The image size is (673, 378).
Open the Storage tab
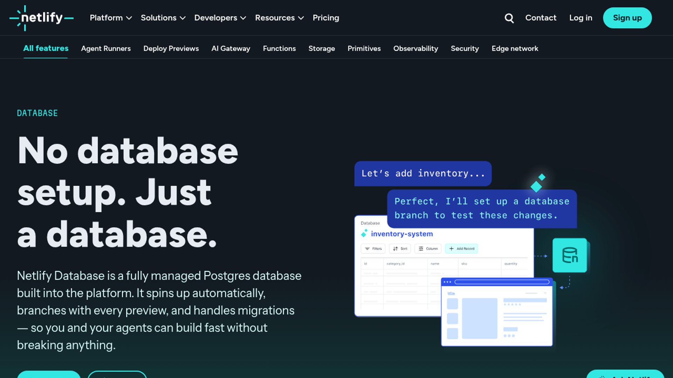(x=321, y=49)
